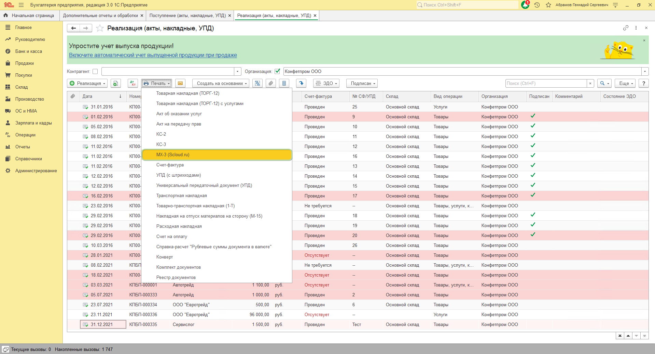Toggle the Контрагент filter checkbox
The image size is (655, 354).
tap(95, 72)
